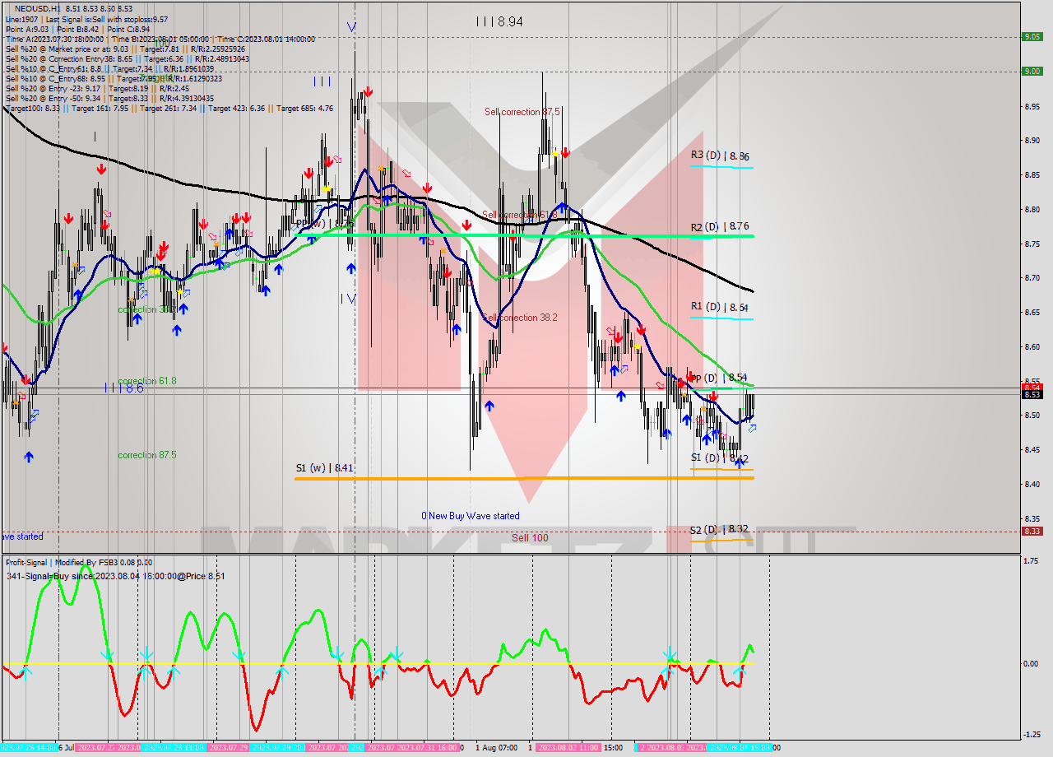Select the orange S1 weekly support line
Image resolution: width=1053 pixels, height=757 pixels.
click(x=524, y=477)
